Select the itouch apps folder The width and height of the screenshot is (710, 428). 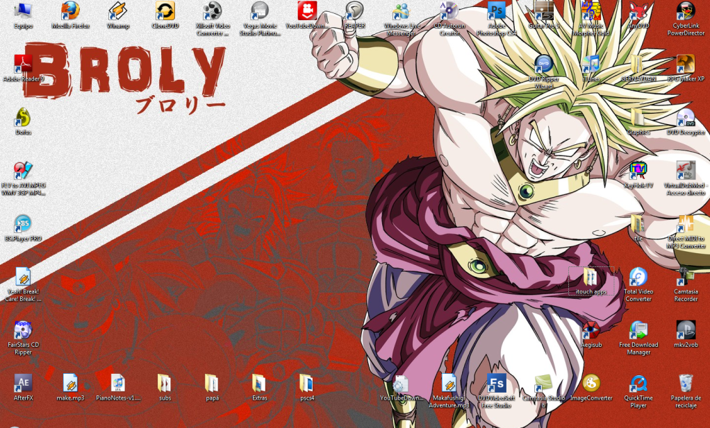point(591,277)
